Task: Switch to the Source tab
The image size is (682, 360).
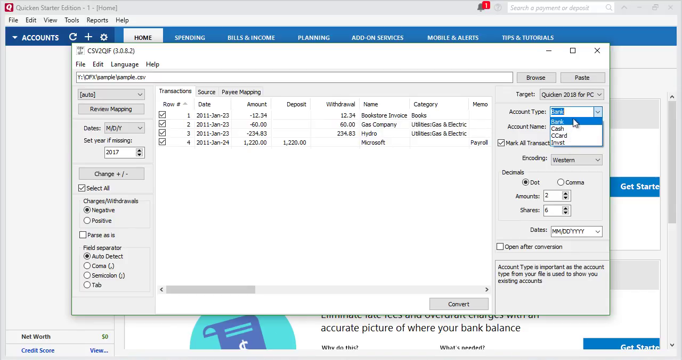Action: [x=207, y=92]
